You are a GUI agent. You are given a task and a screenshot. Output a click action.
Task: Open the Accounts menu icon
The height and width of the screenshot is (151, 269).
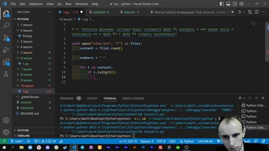[x=6, y=120]
